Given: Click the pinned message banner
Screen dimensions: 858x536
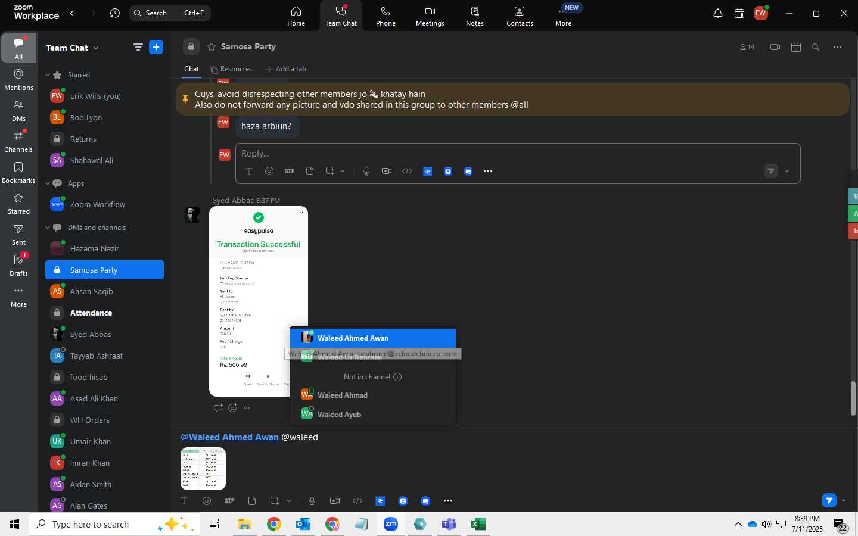Looking at the screenshot, I should (512, 99).
